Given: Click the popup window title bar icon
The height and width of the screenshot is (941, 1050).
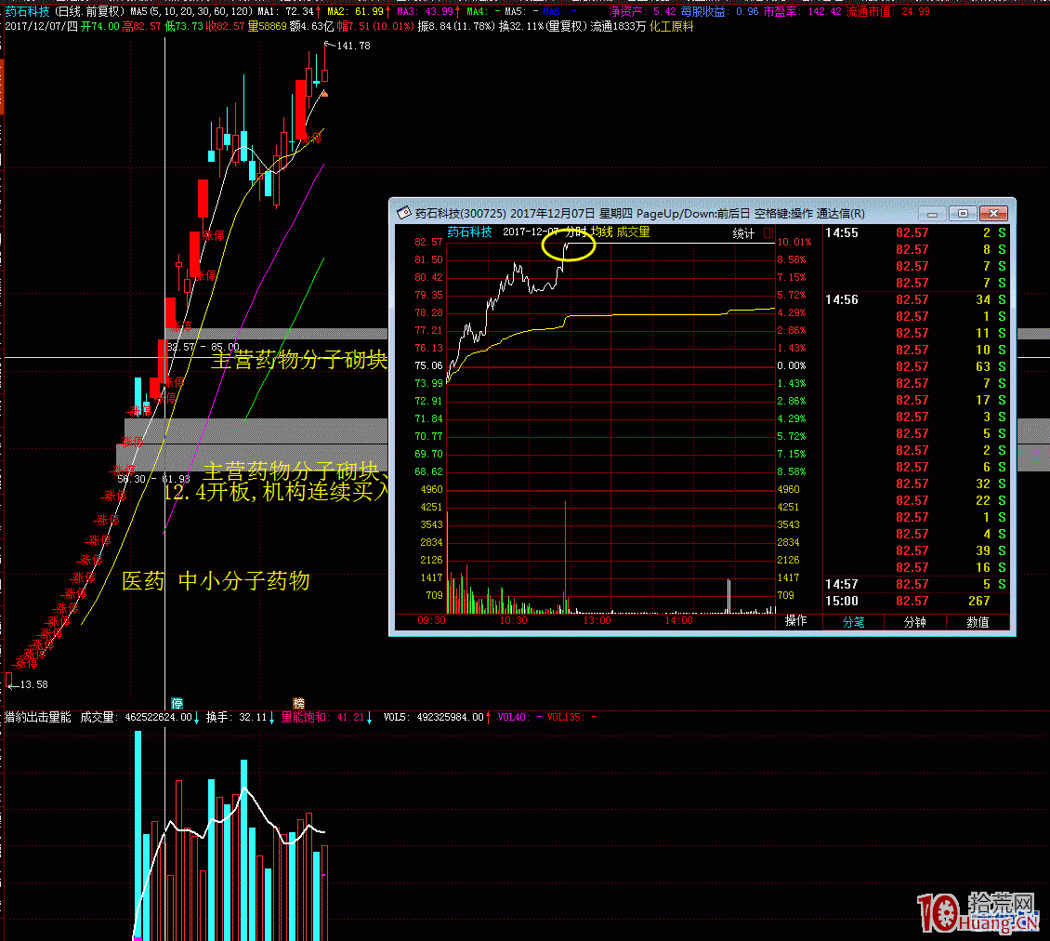Looking at the screenshot, I should 404,213.
